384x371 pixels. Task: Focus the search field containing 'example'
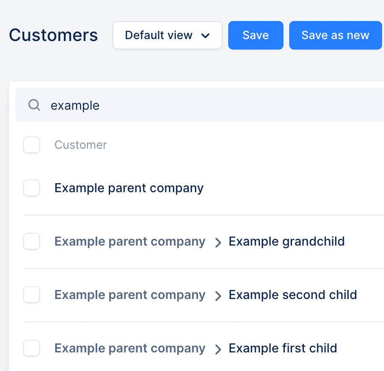pyautogui.click(x=200, y=105)
